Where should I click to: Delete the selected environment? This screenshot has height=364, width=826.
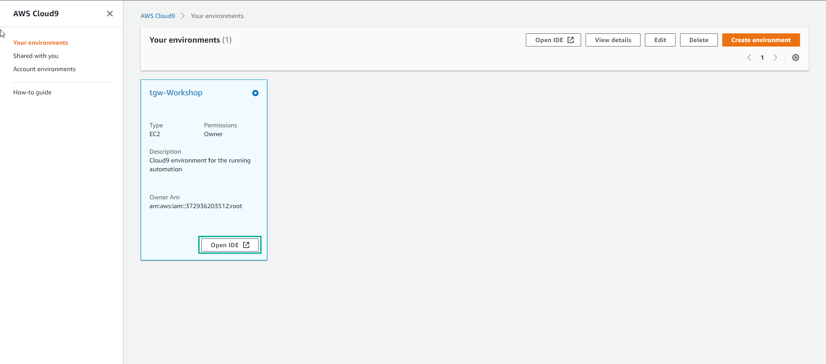[x=699, y=40]
